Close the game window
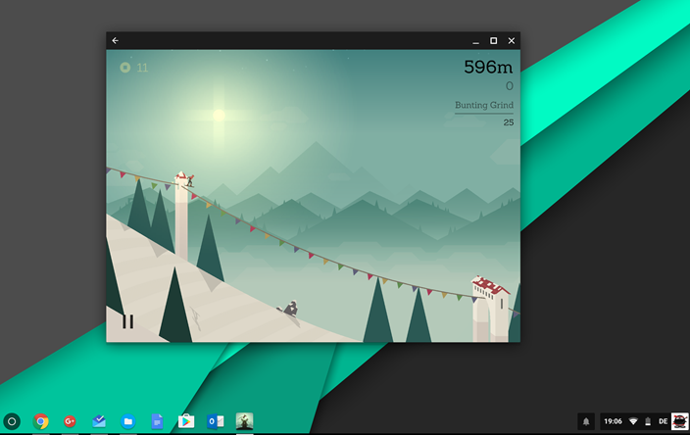 512,40
